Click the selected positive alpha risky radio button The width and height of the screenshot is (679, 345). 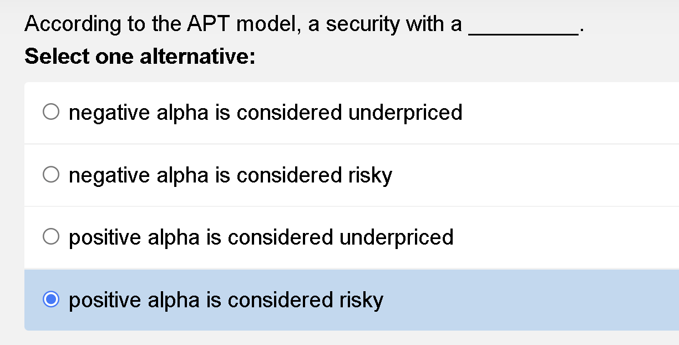[x=52, y=299]
